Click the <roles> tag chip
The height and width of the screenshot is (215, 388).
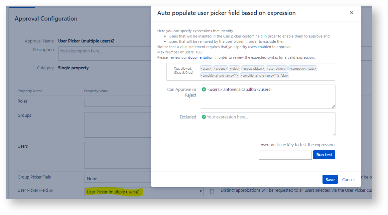(x=234, y=69)
